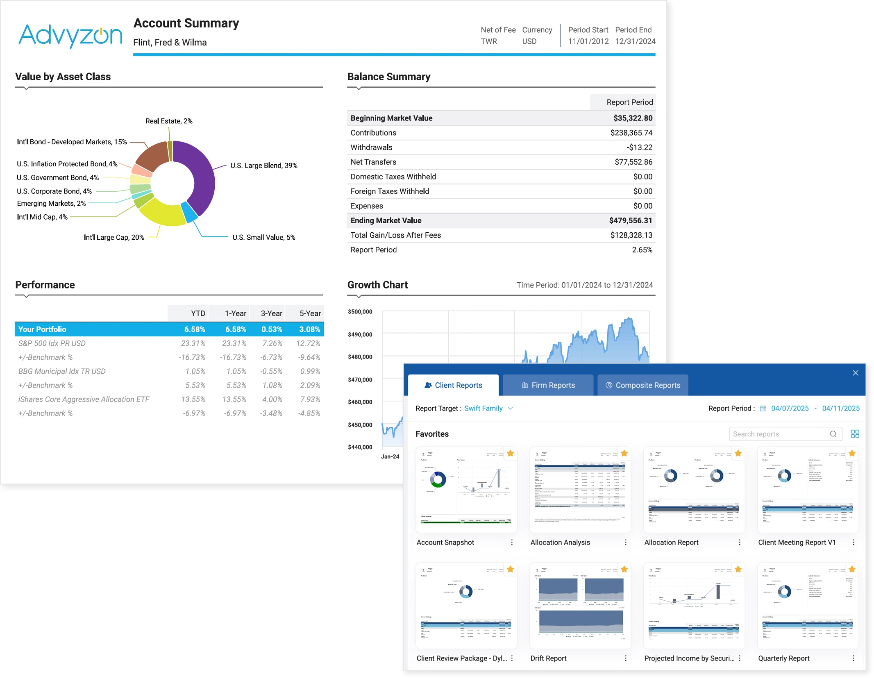Open the Client Meeting Report V1 thumbnail

click(x=808, y=490)
